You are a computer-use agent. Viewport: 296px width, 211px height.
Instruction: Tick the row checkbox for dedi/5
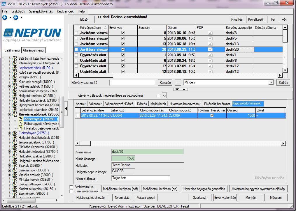(76, 38)
